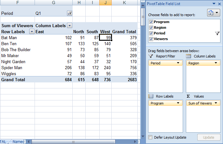Select column H header
The width and height of the screenshot is (223, 144).
click(79, 3)
